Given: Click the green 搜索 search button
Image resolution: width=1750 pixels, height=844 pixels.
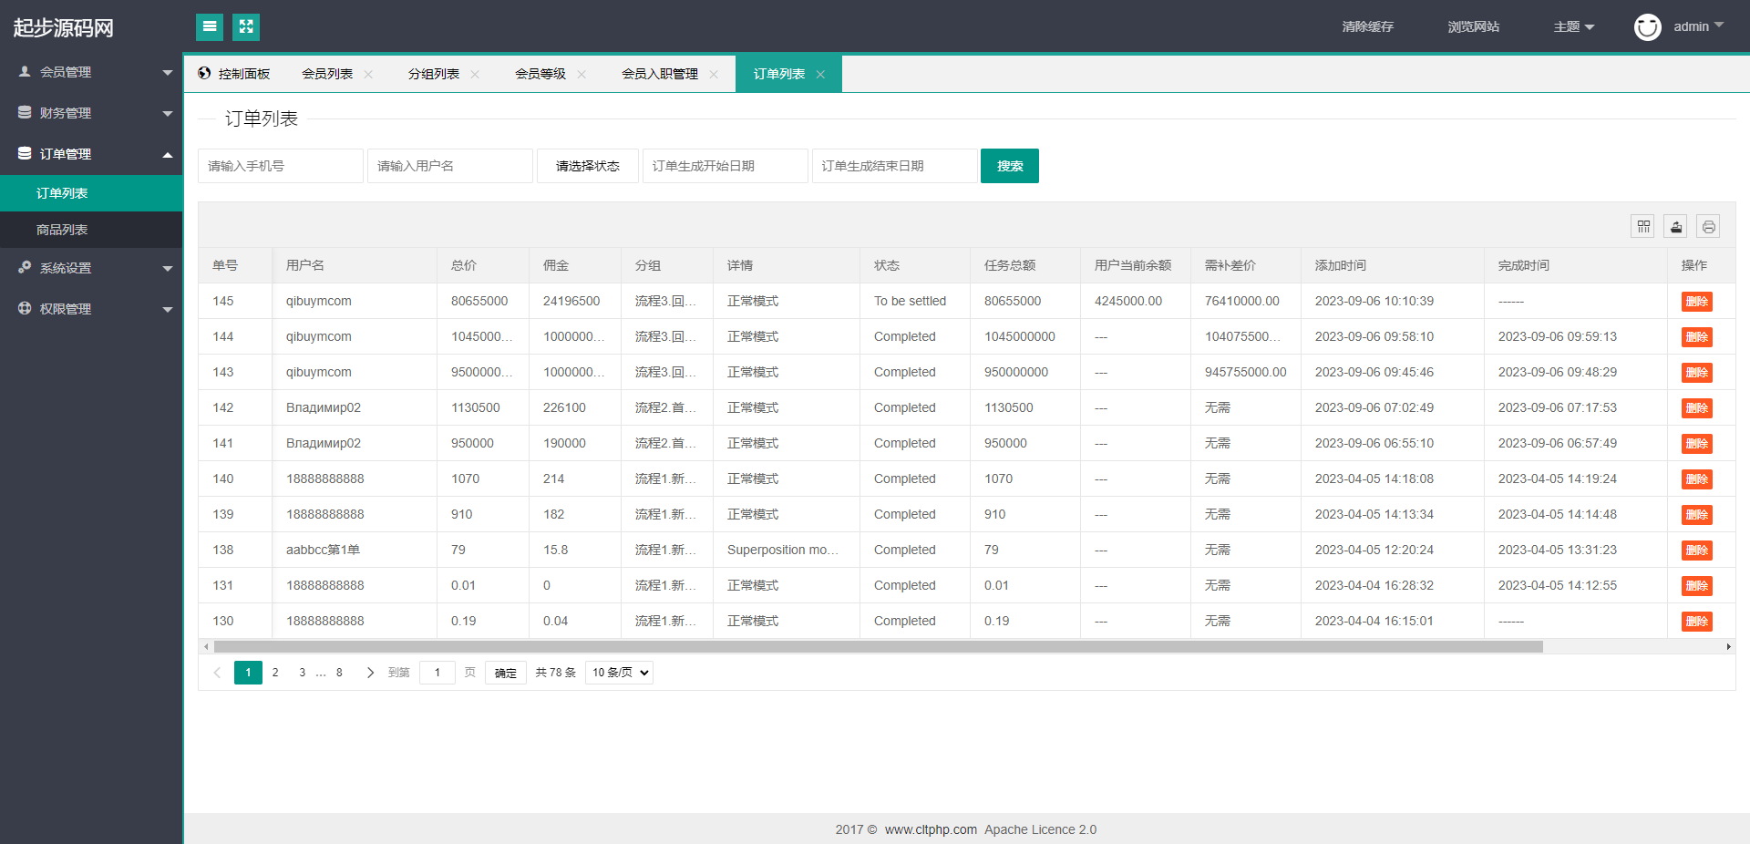Looking at the screenshot, I should (1009, 166).
